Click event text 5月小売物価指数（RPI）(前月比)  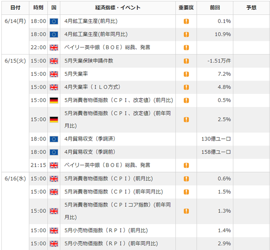106,231
